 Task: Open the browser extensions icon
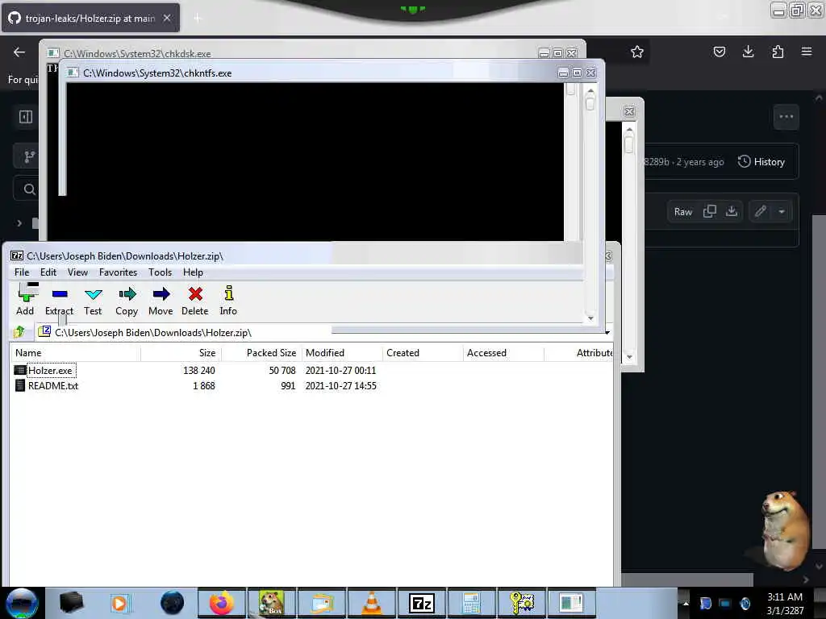click(778, 52)
